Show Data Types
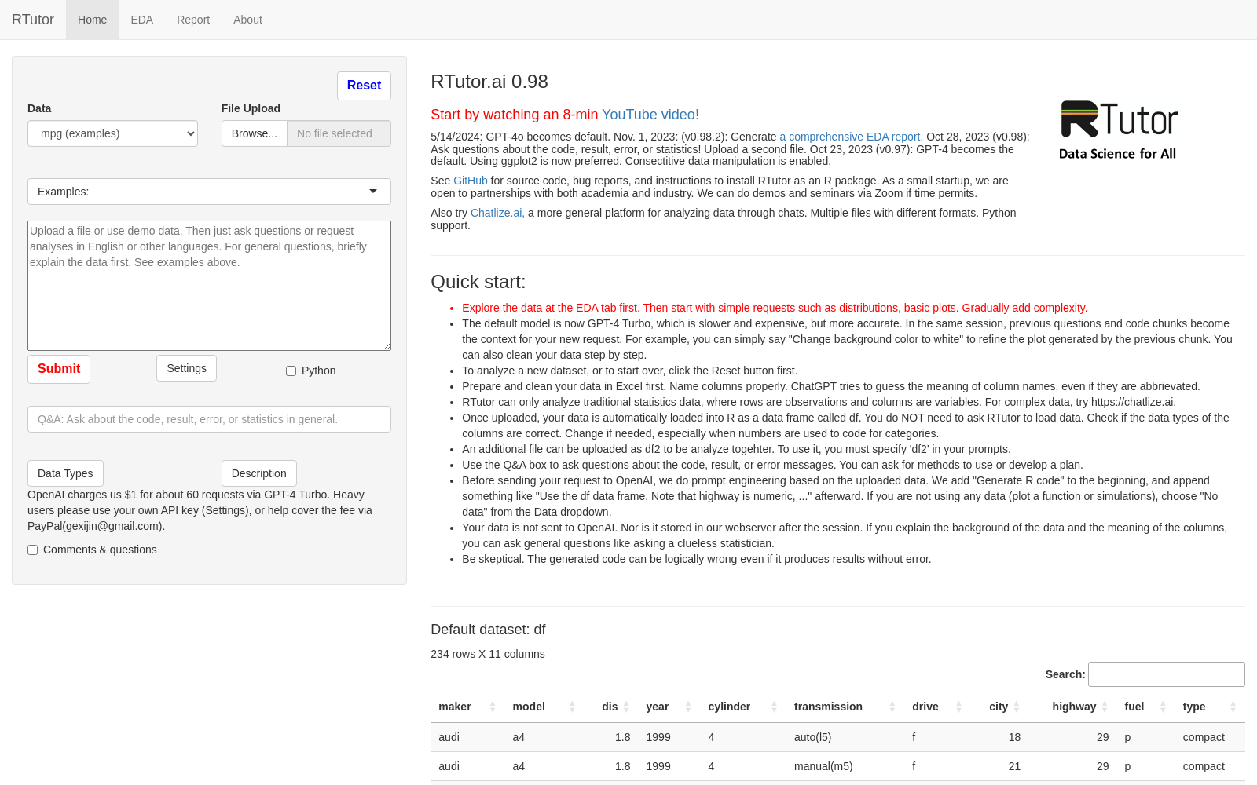 pyautogui.click(x=65, y=473)
